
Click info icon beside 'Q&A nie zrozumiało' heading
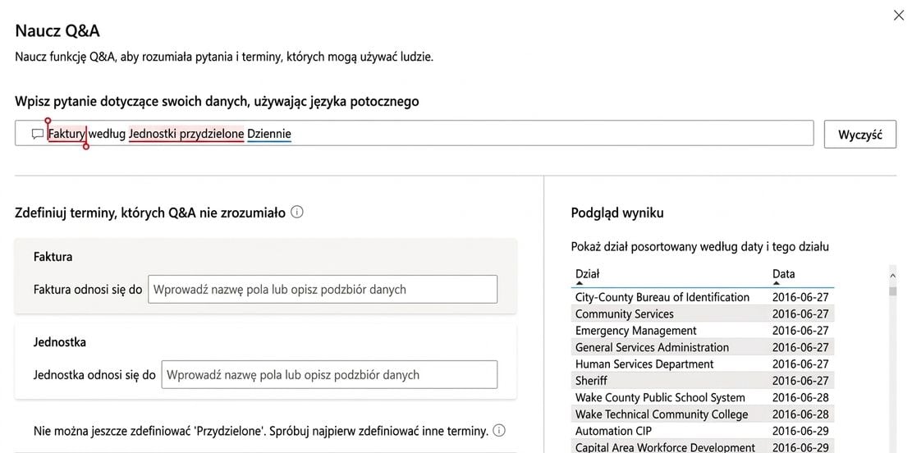pyautogui.click(x=296, y=213)
